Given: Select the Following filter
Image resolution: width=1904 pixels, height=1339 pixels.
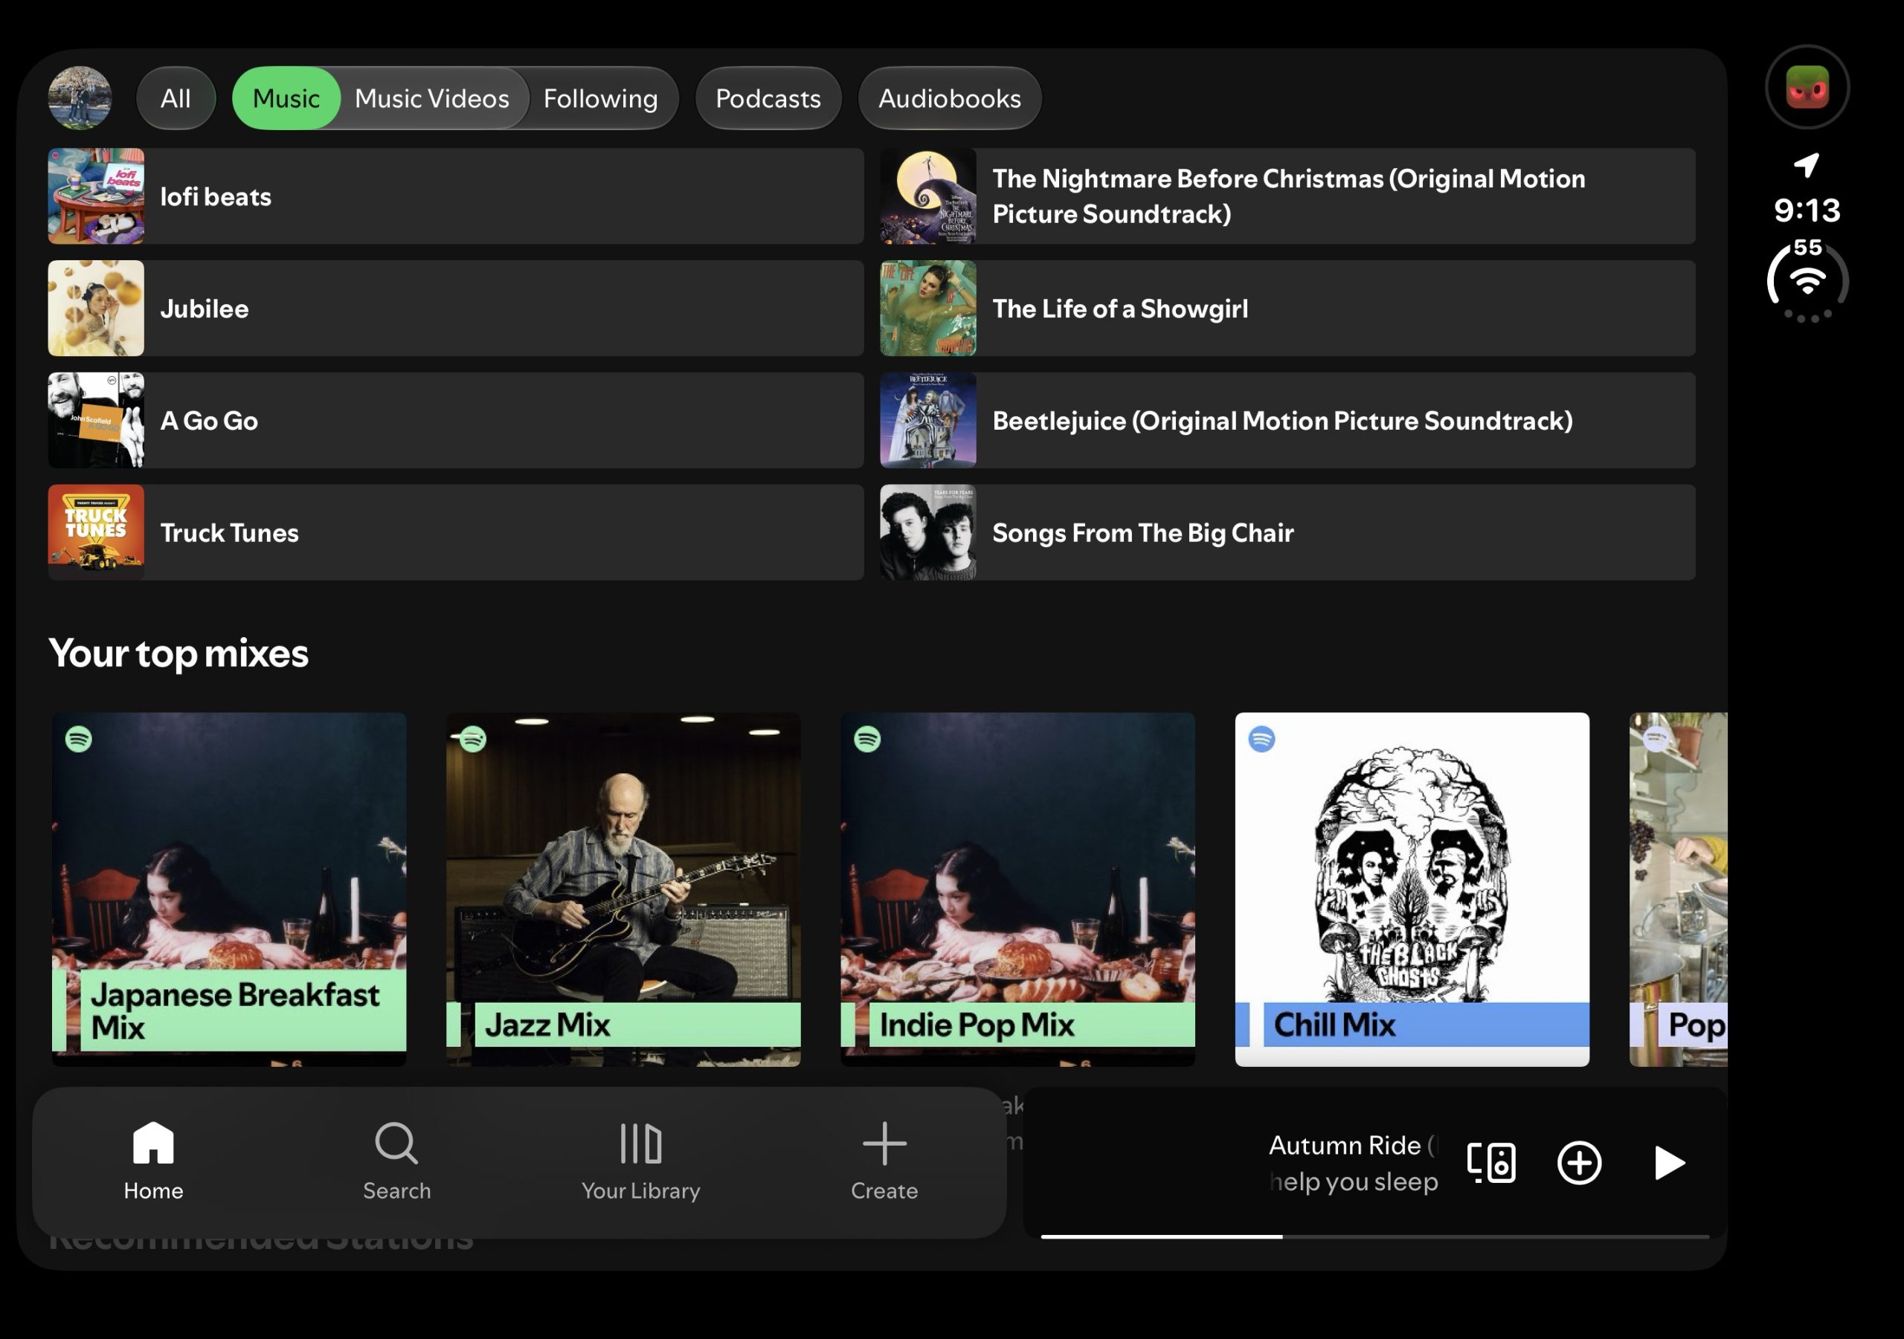Looking at the screenshot, I should point(600,98).
